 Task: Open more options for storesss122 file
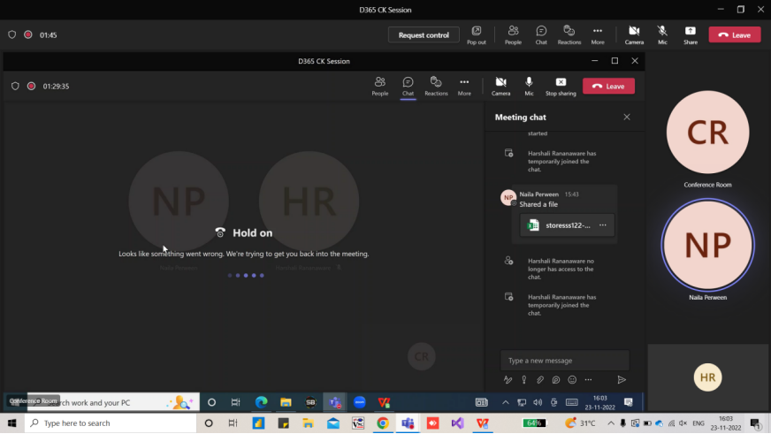602,225
